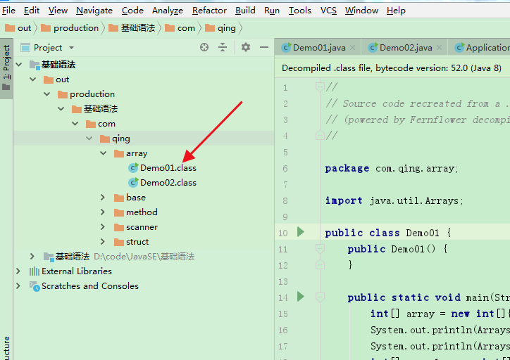Click the fold end marker at line 12
Screen dimensions: 510x360
coord(320,264)
